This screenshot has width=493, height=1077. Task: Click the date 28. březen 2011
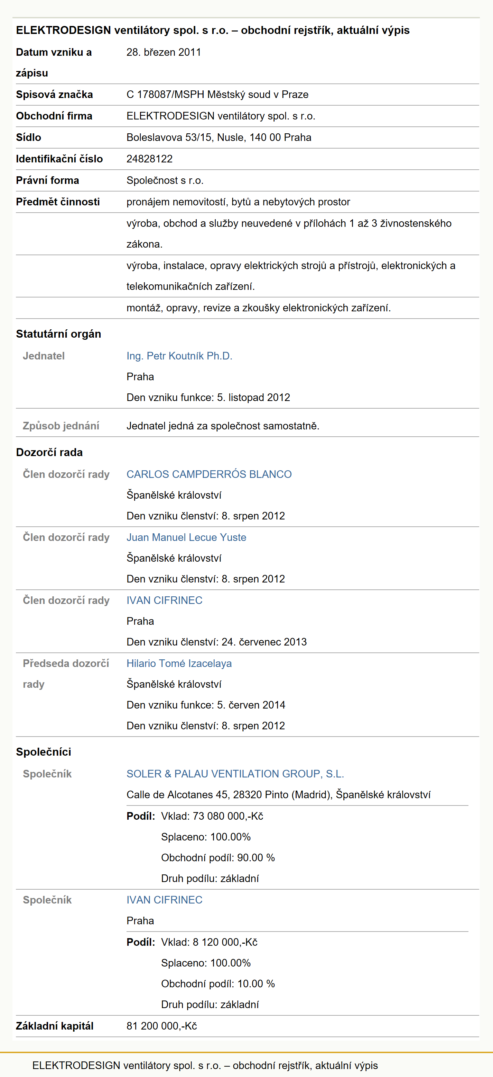[164, 52]
